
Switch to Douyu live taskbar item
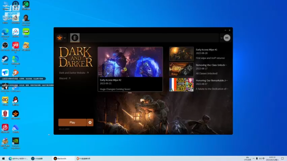(84, 158)
